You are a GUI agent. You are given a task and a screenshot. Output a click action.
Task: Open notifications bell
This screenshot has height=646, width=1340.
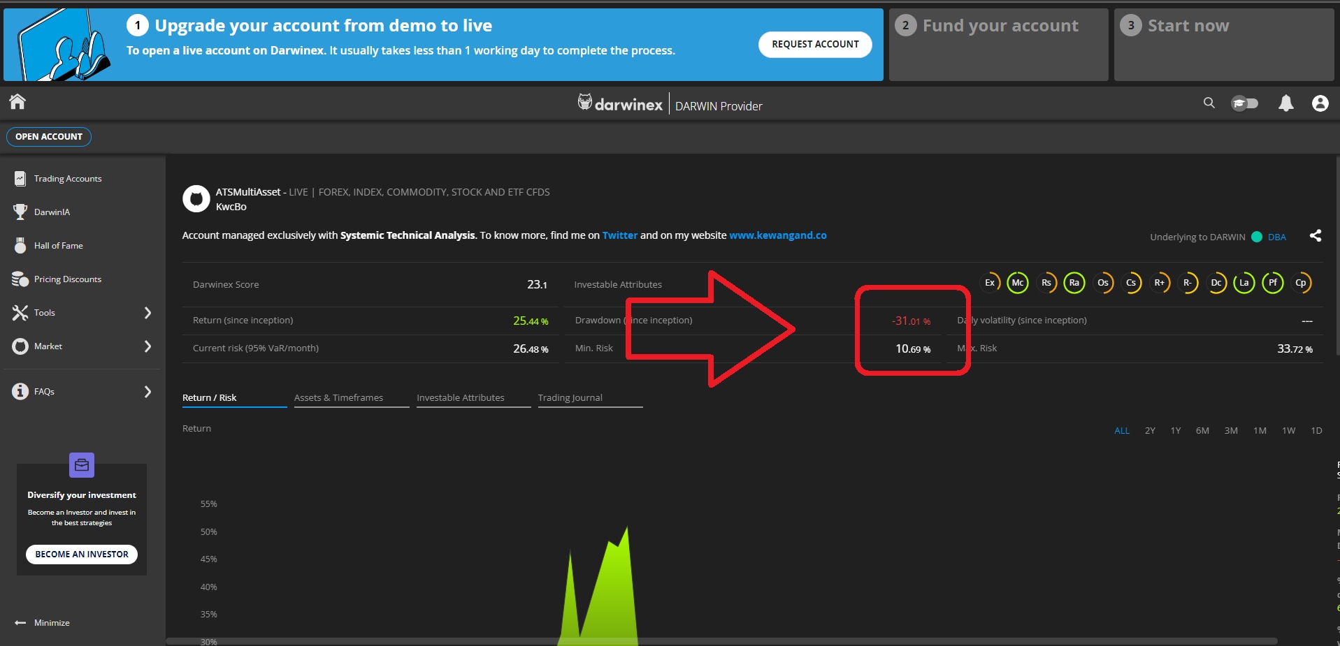(x=1285, y=103)
